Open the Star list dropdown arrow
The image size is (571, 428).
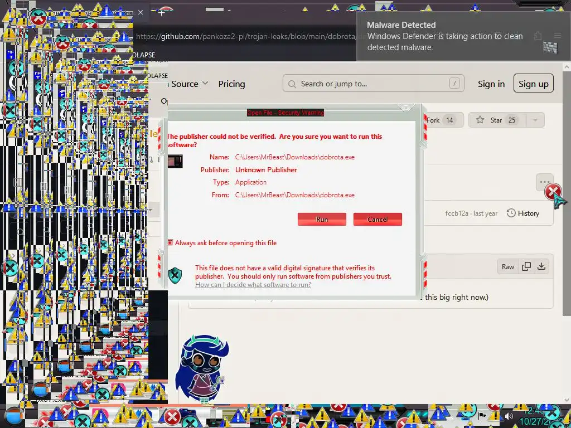coord(535,120)
